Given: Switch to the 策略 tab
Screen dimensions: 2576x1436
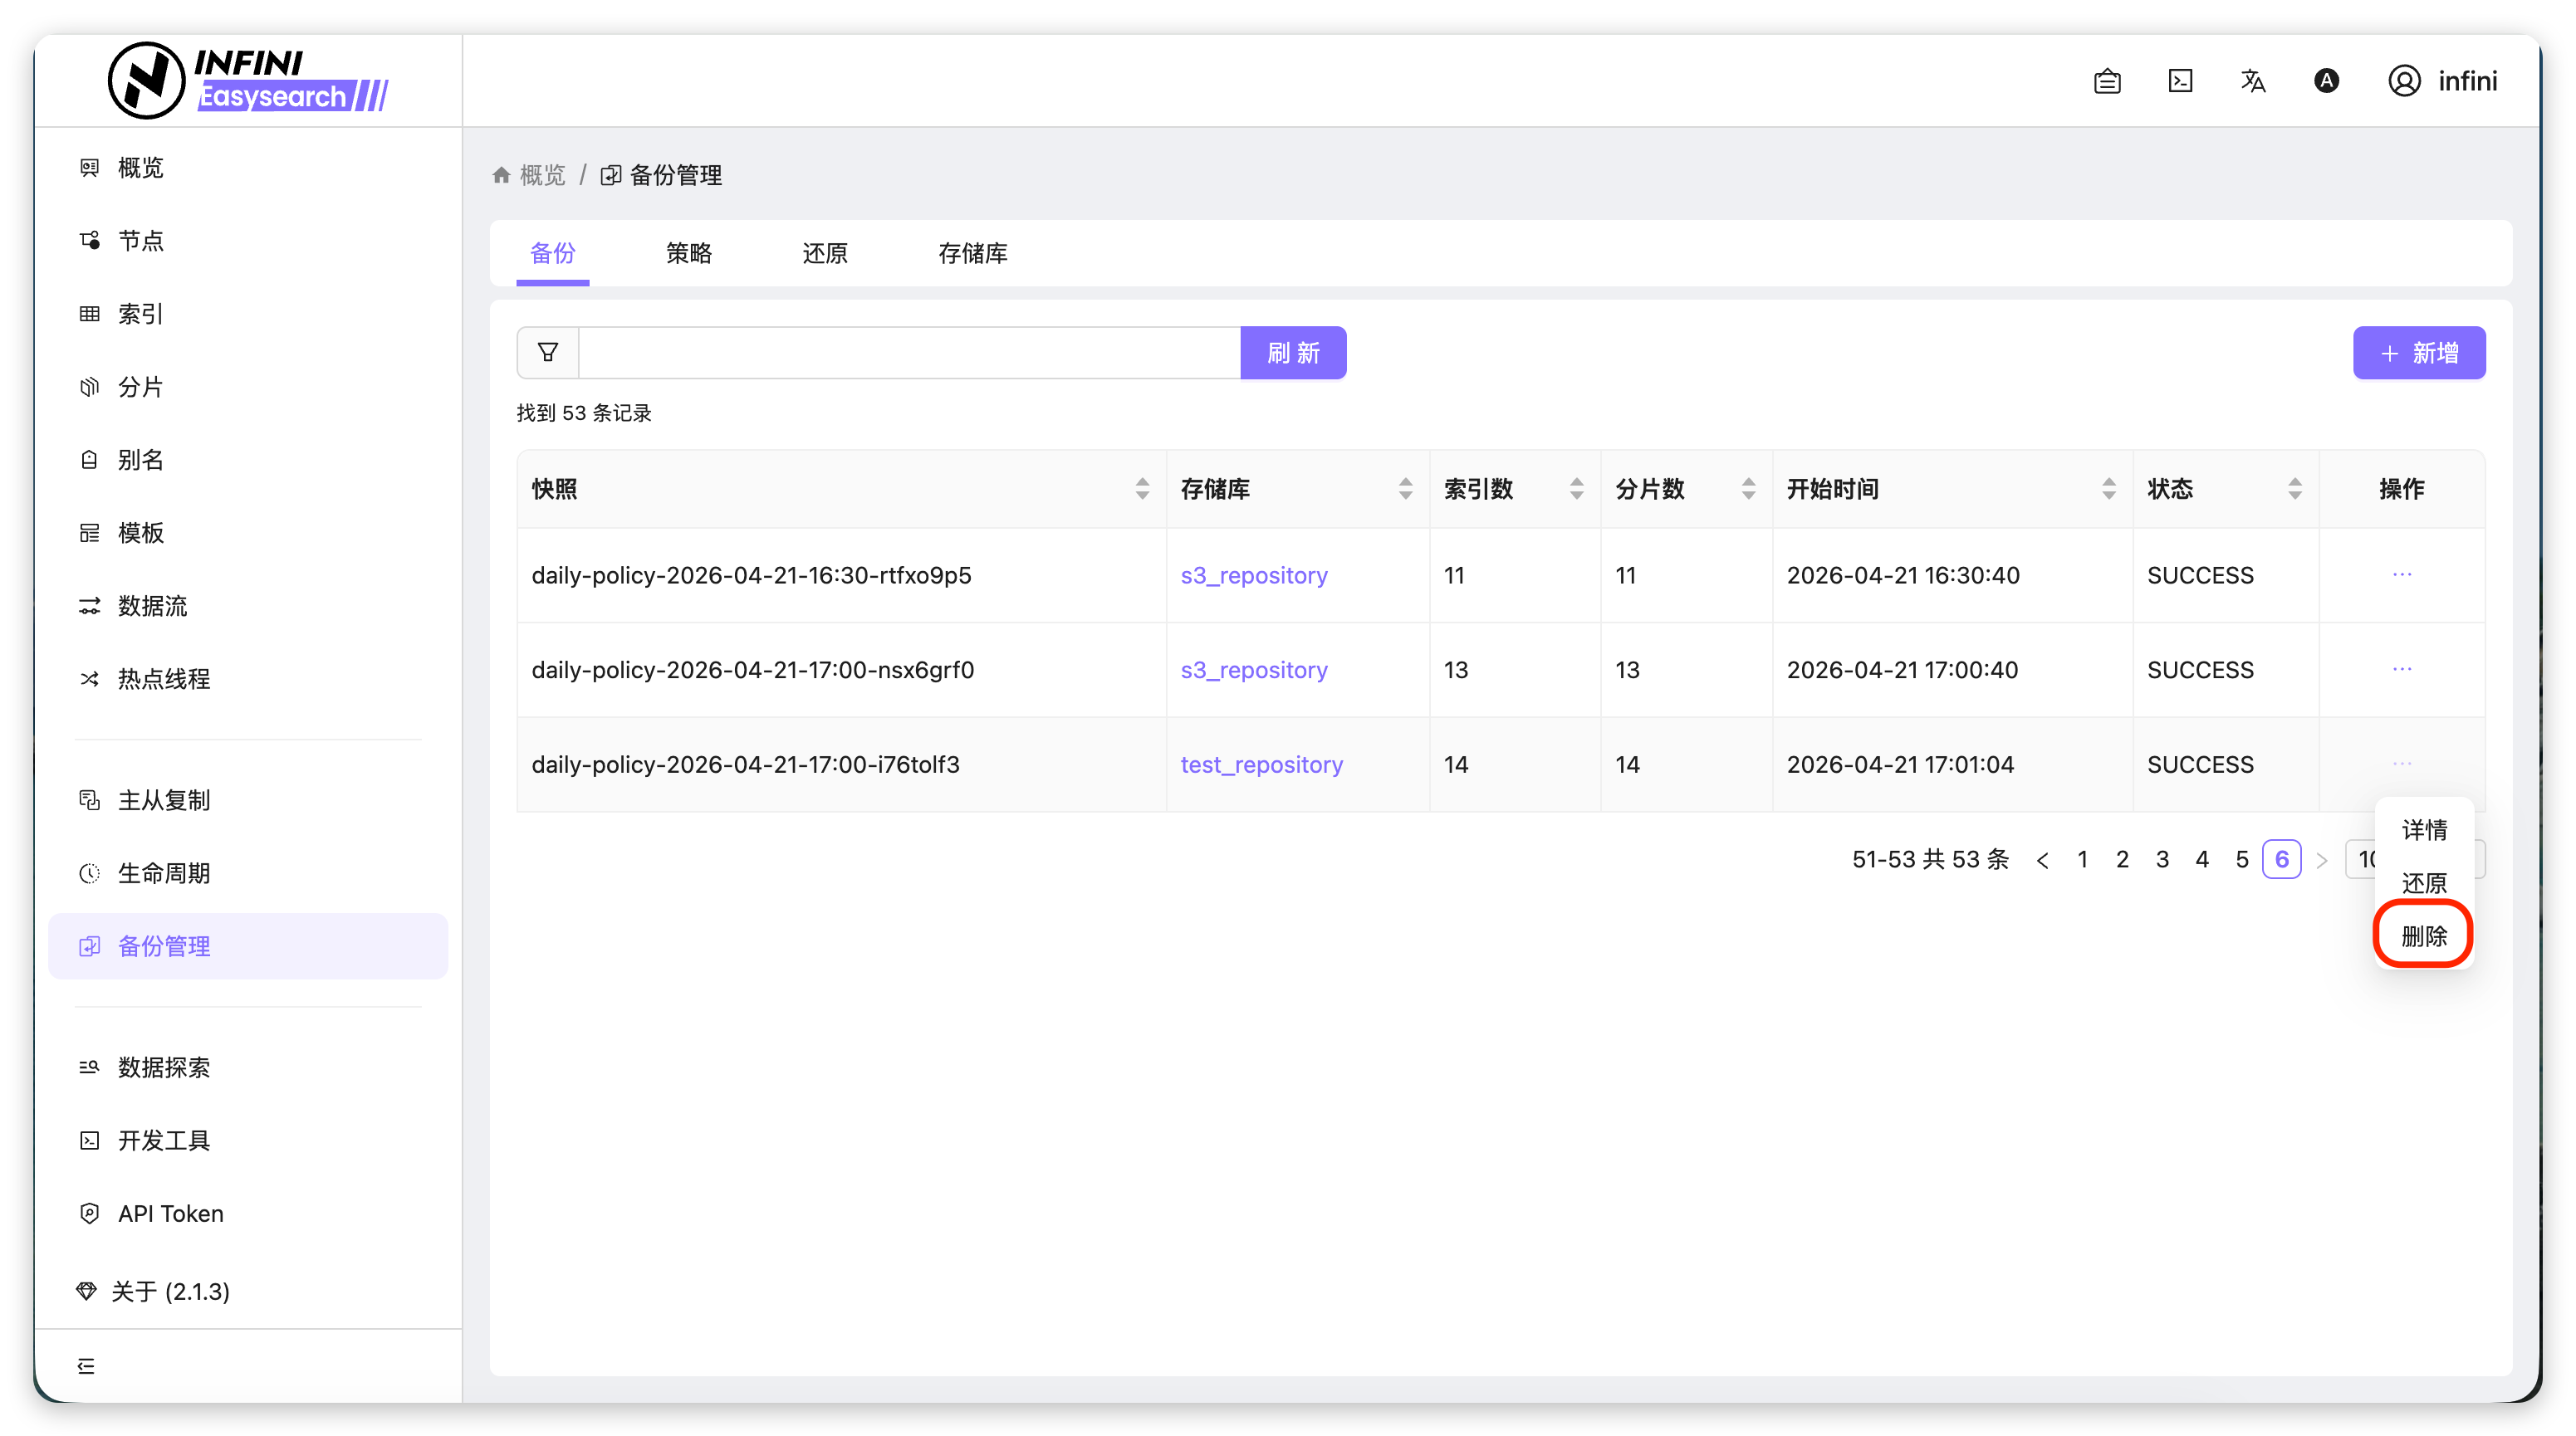Looking at the screenshot, I should [688, 254].
